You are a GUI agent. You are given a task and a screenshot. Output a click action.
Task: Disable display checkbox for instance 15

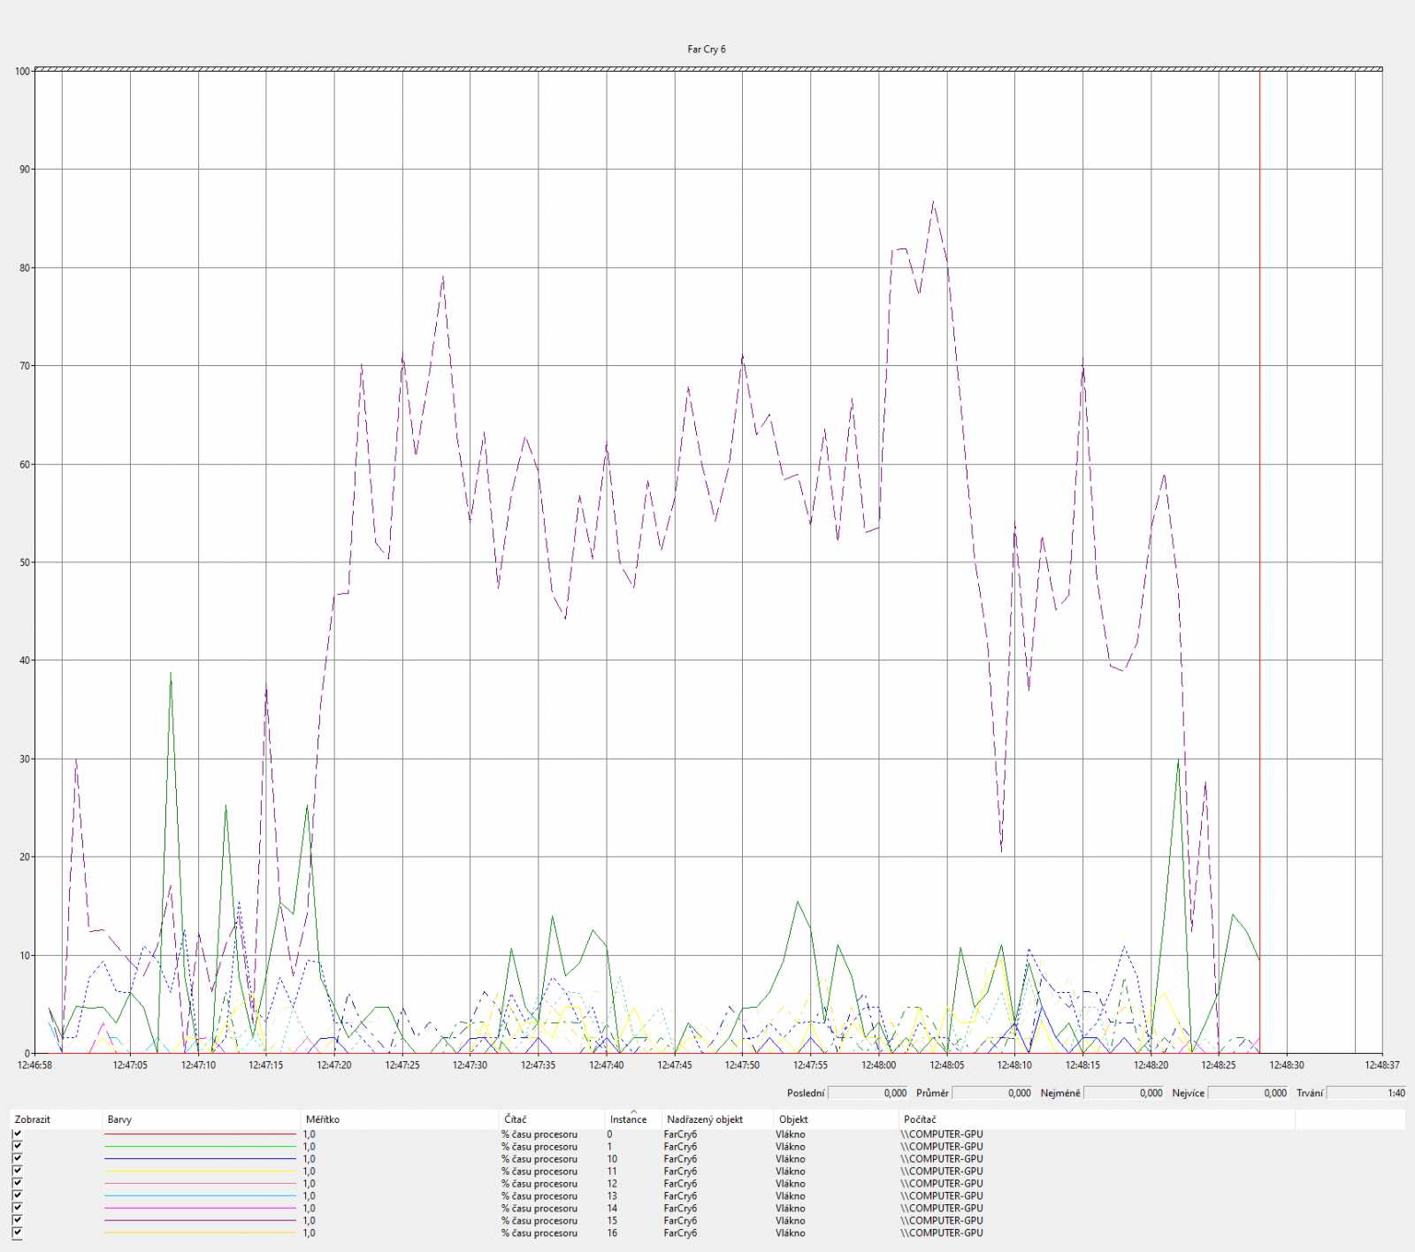click(18, 1220)
